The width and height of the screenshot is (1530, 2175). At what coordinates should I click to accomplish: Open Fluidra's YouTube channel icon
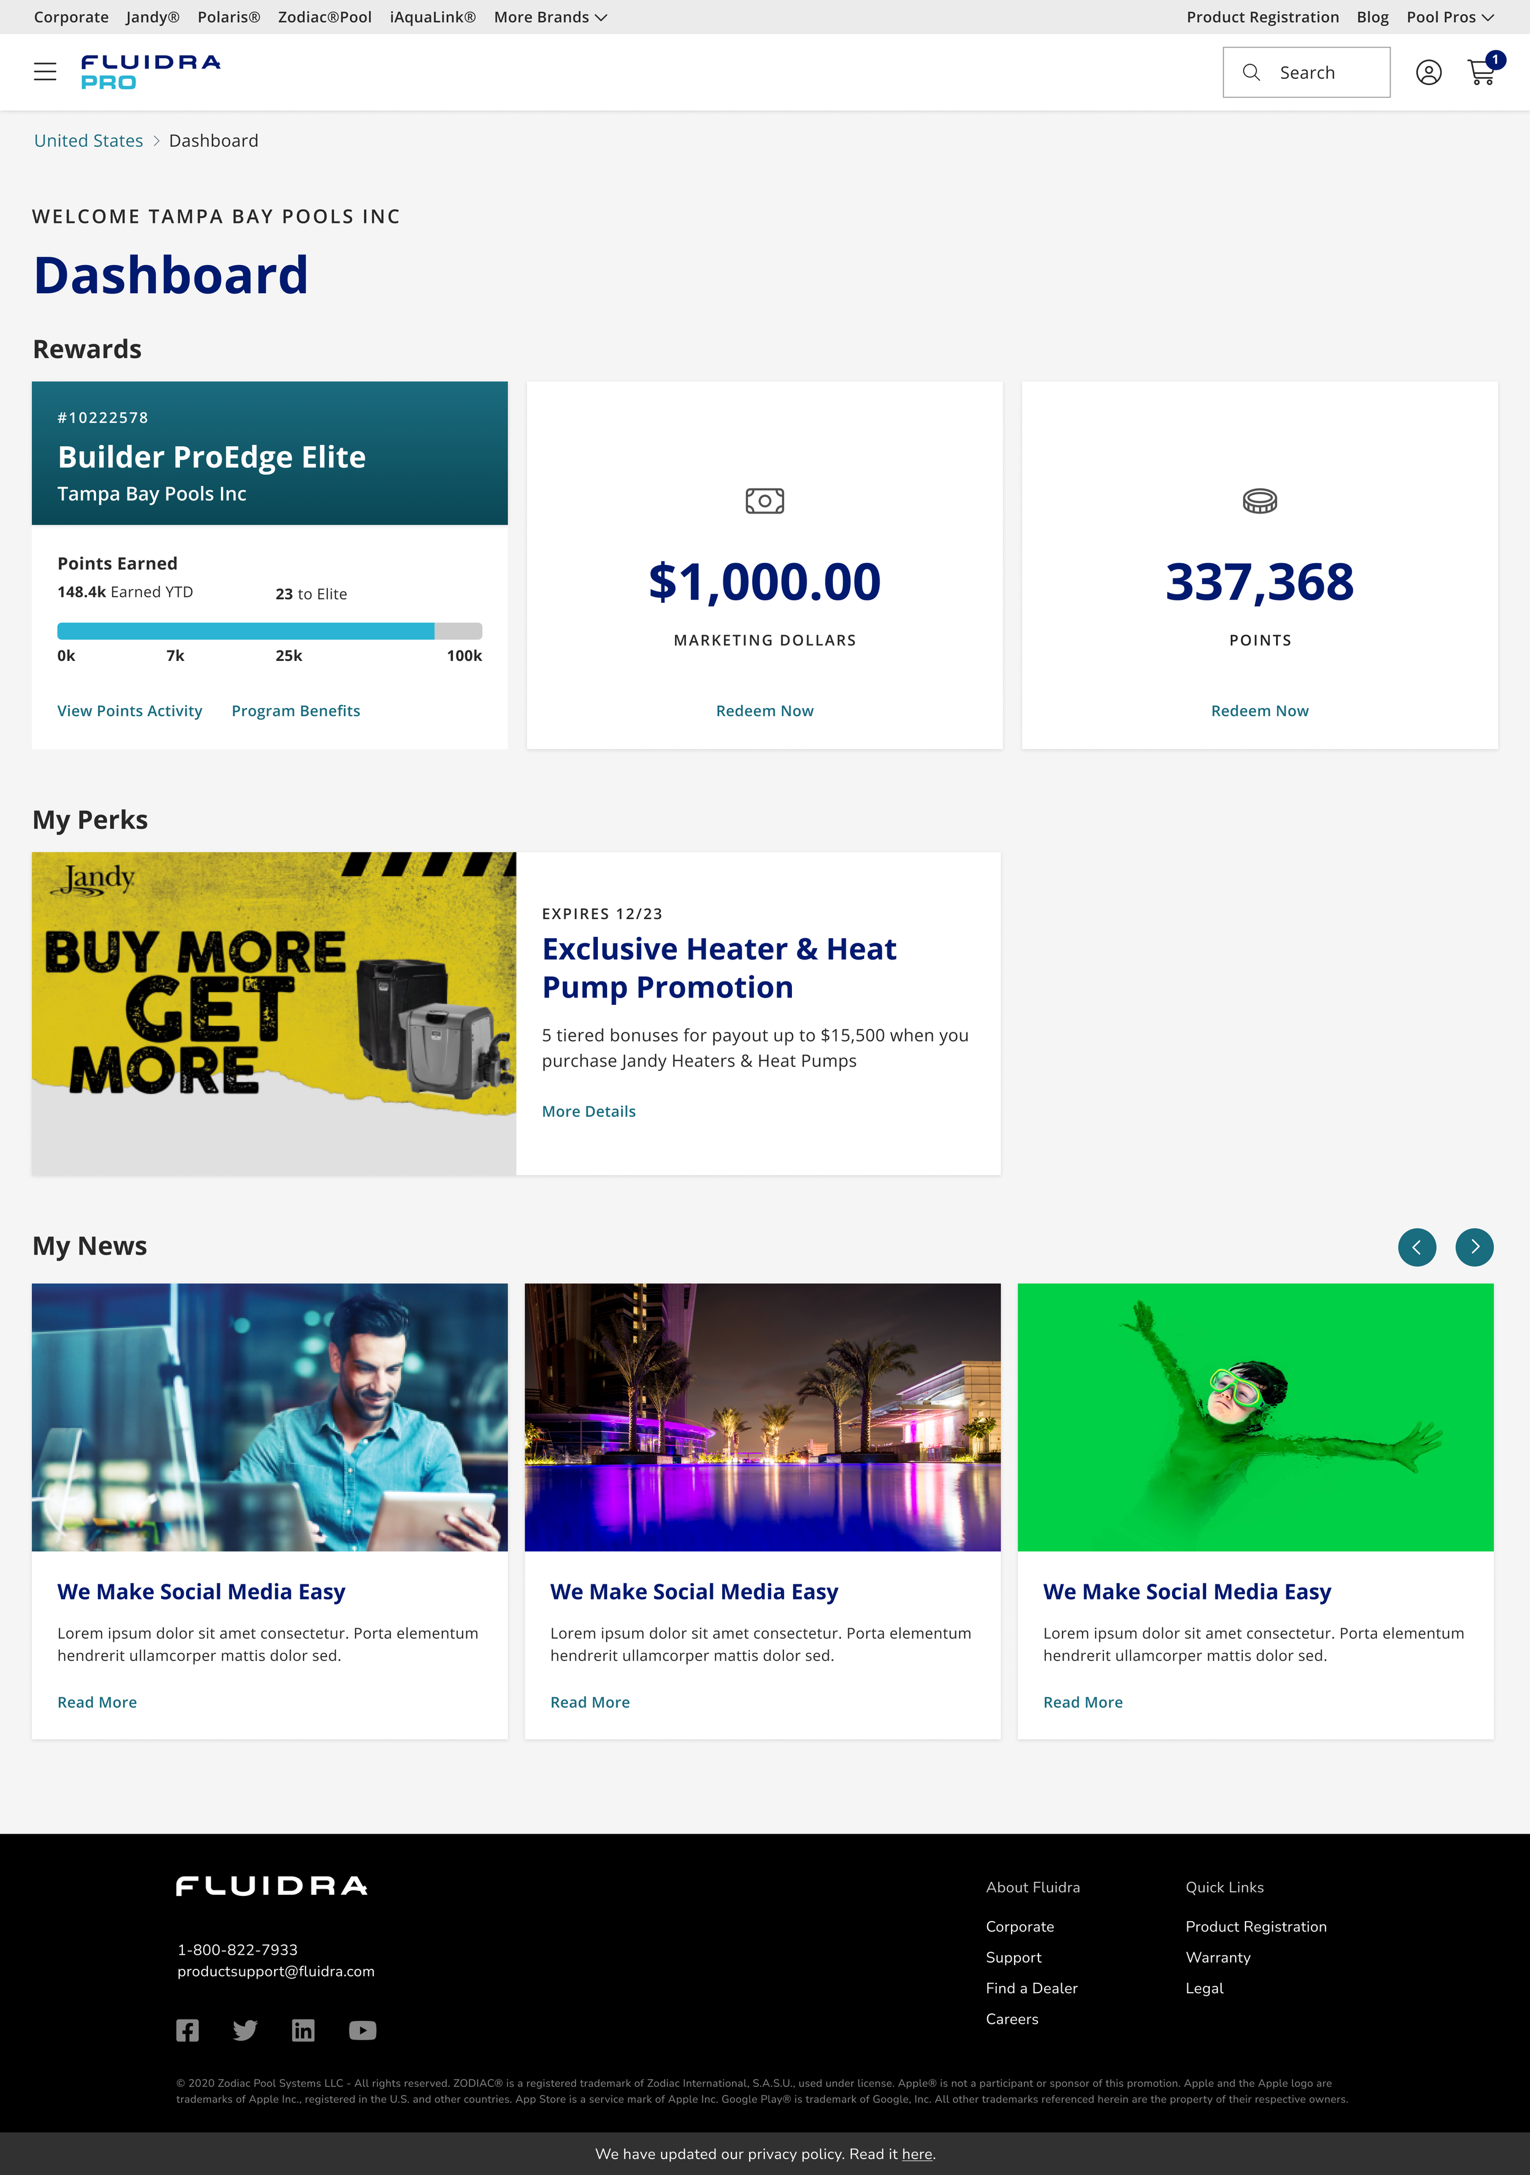pyautogui.click(x=362, y=2030)
